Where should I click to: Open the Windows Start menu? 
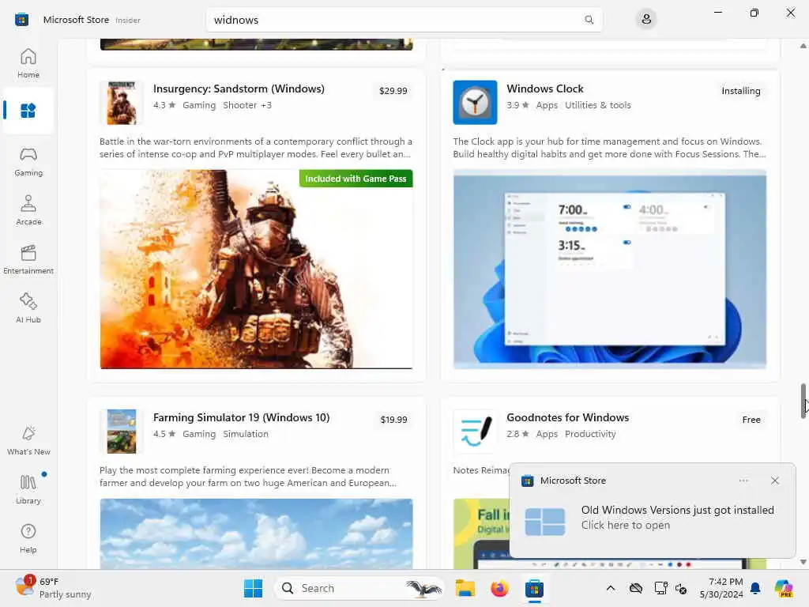(253, 588)
